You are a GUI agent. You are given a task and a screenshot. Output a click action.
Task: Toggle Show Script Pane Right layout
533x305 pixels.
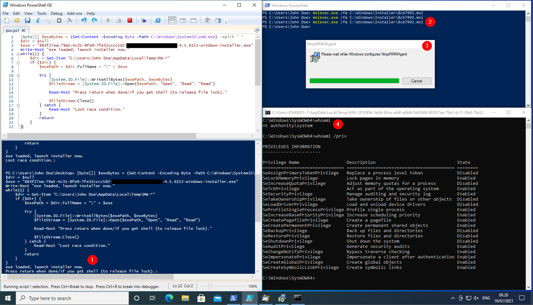[x=183, y=20]
